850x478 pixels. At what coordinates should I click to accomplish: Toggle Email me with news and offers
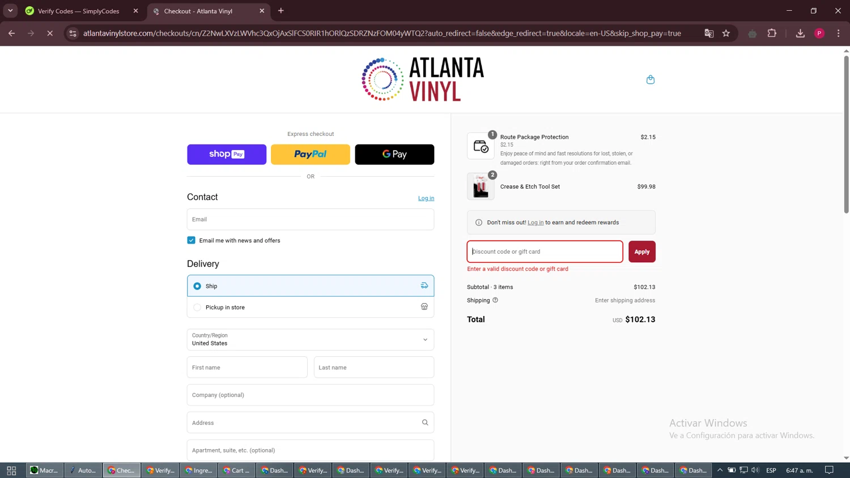192,240
